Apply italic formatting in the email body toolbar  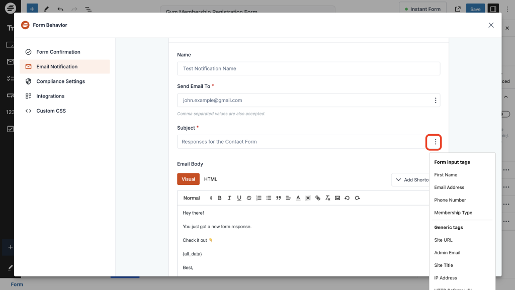tap(229, 198)
